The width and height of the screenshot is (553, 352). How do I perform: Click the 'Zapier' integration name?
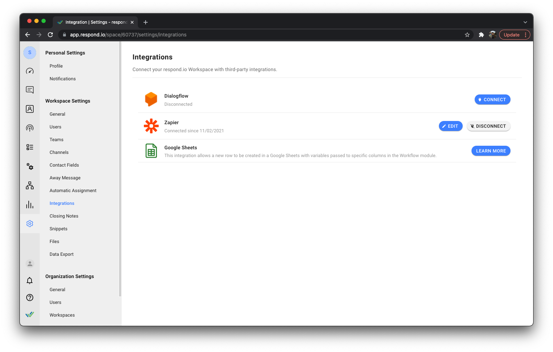171,122
